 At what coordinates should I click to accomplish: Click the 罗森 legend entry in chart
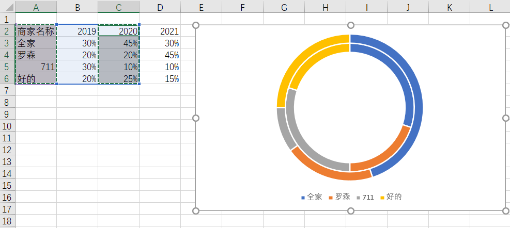(339, 197)
